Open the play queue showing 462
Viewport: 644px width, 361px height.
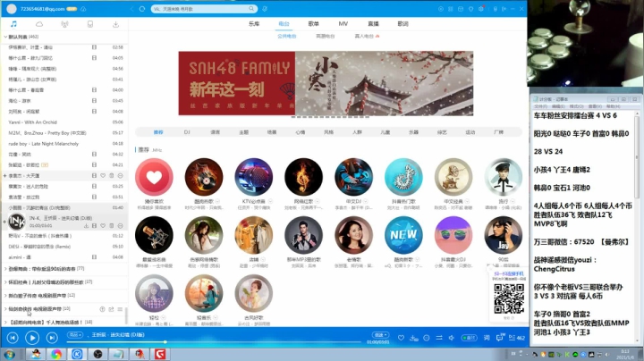point(517,338)
